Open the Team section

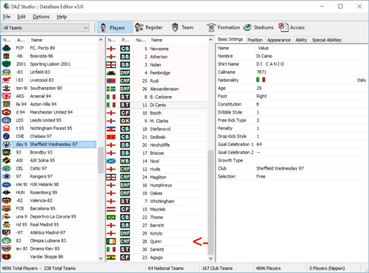tap(182, 27)
